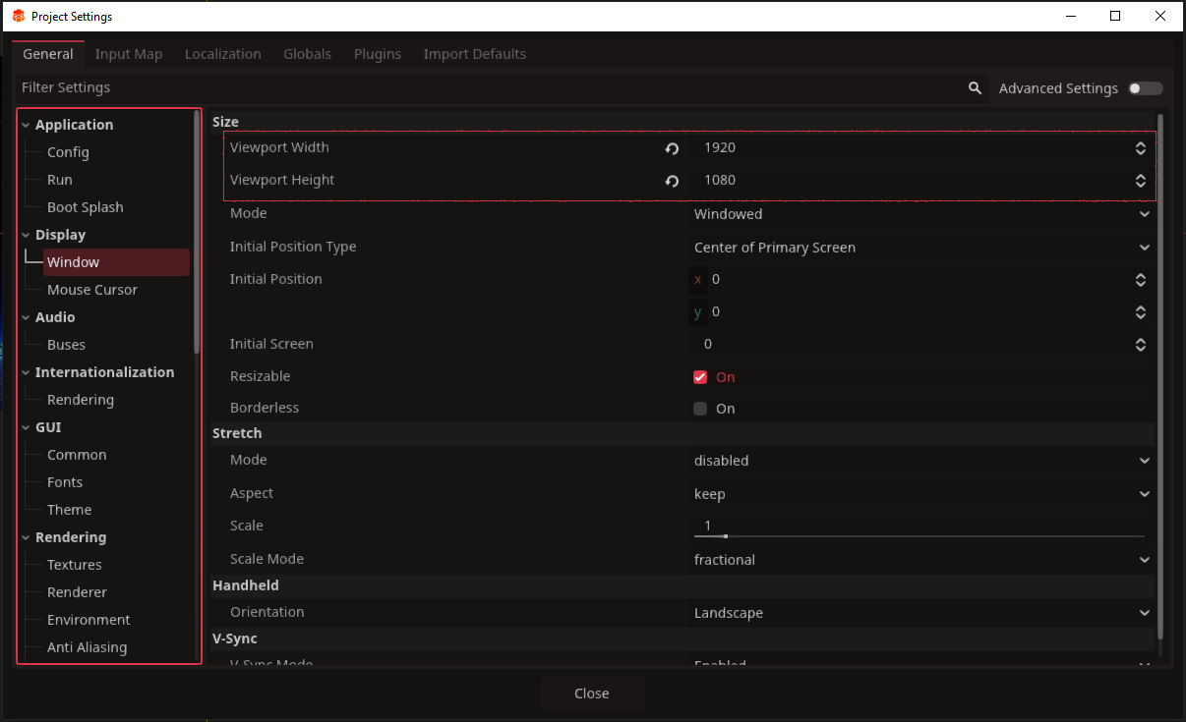Image resolution: width=1186 pixels, height=722 pixels.
Task: Select Window under Display
Action: [x=116, y=262]
